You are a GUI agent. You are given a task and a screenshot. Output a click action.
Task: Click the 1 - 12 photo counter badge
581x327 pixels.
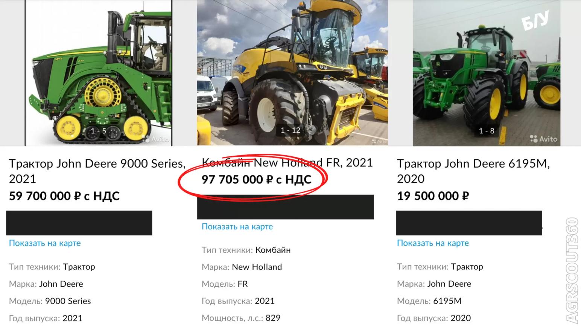290,130
